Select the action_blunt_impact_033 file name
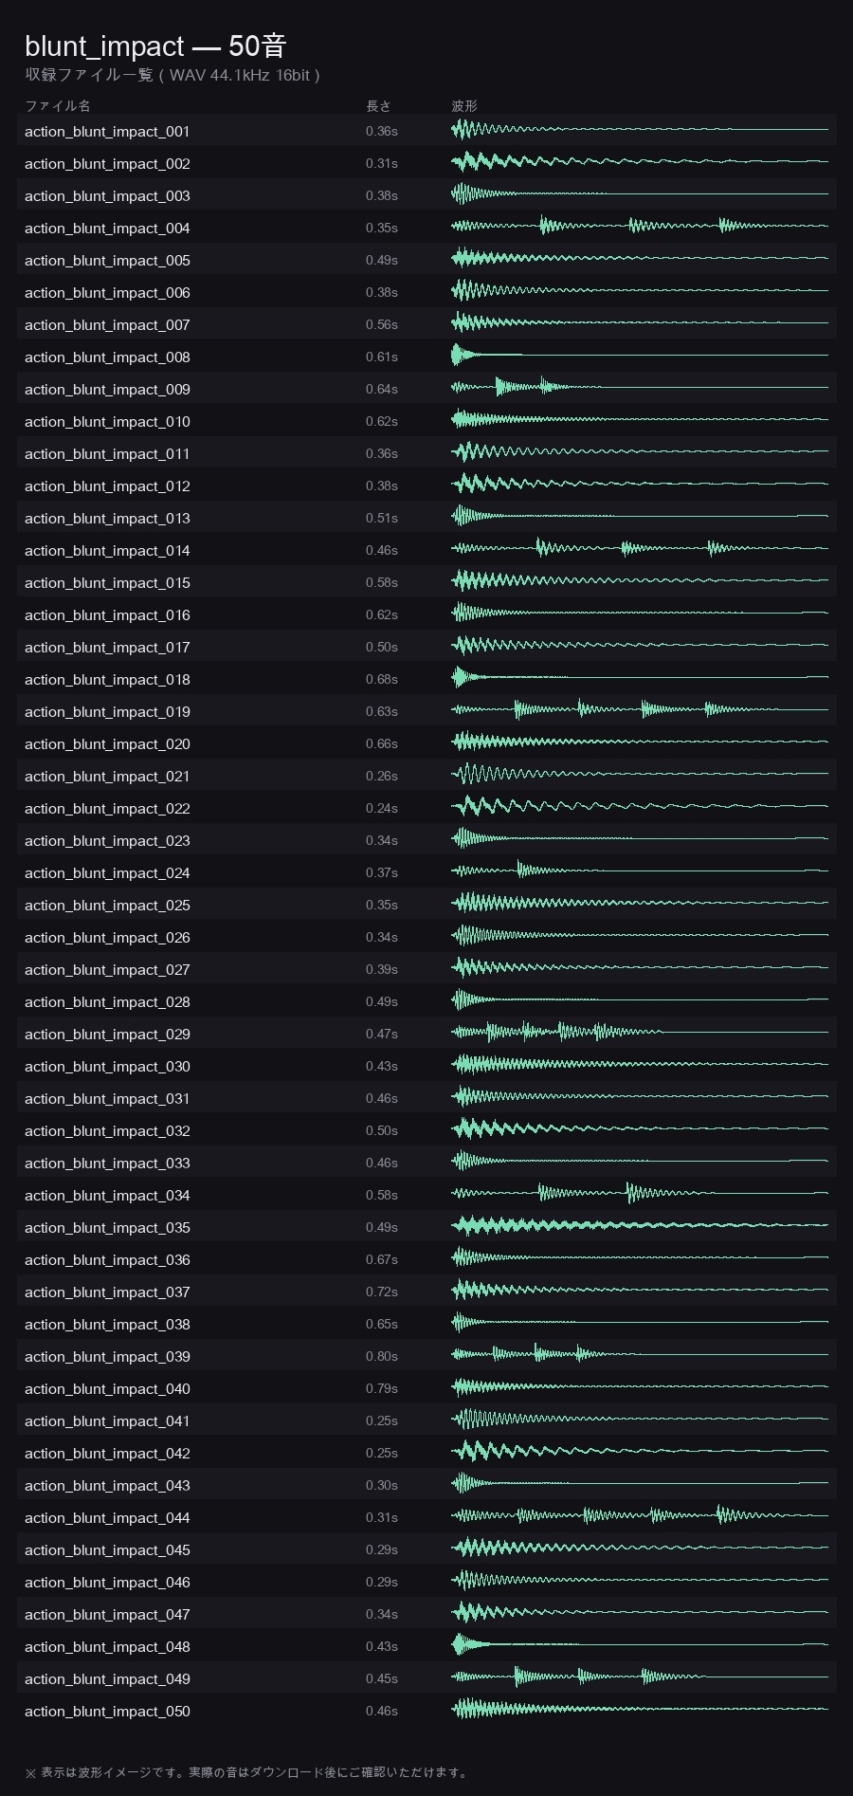Screen dimensions: 853x1796 click(x=107, y=1164)
